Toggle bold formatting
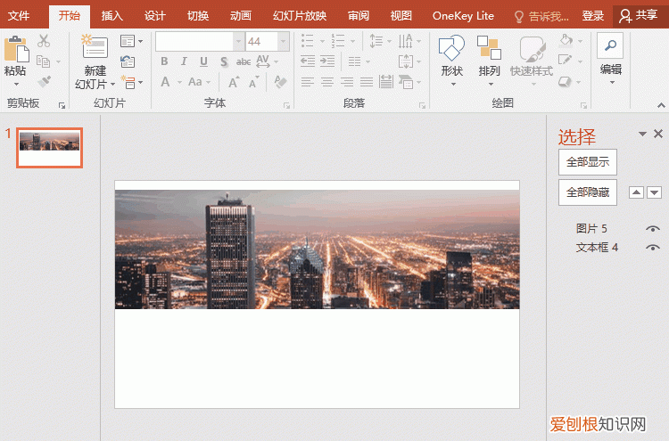Image resolution: width=669 pixels, height=441 pixels. click(x=164, y=61)
